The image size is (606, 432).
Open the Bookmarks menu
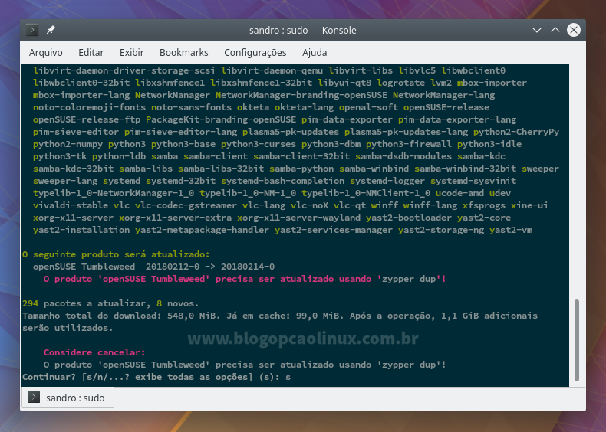tap(183, 53)
